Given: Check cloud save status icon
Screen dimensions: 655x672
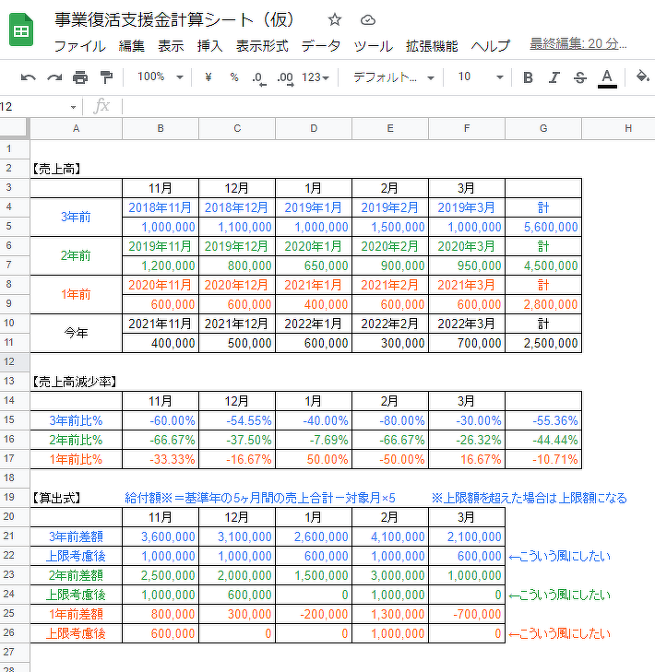Looking at the screenshot, I should [x=368, y=20].
